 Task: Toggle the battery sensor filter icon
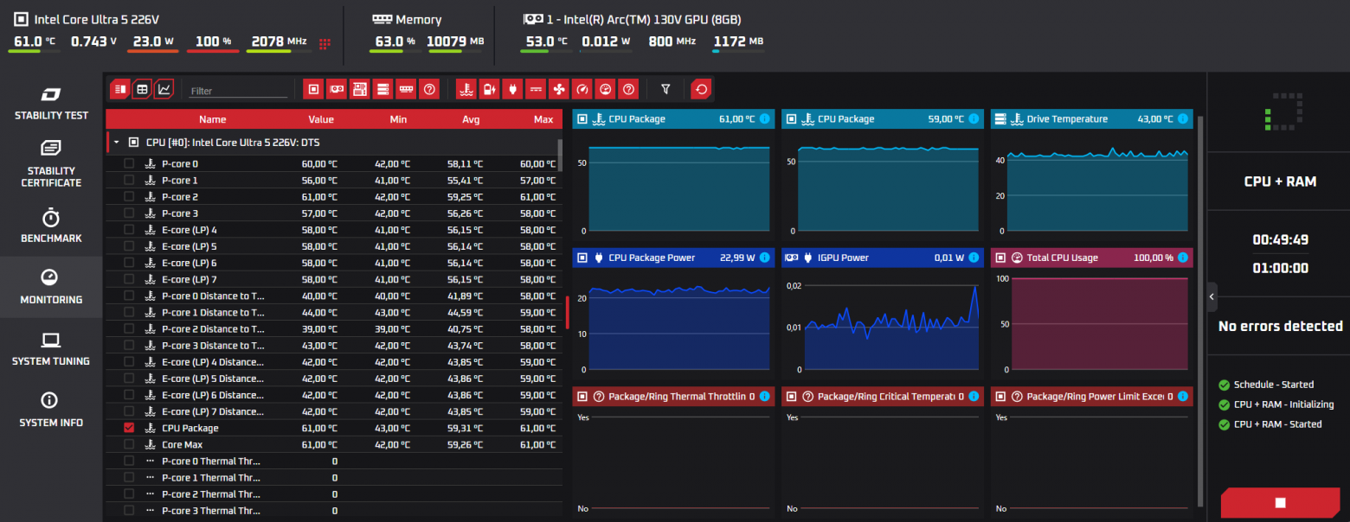490,88
